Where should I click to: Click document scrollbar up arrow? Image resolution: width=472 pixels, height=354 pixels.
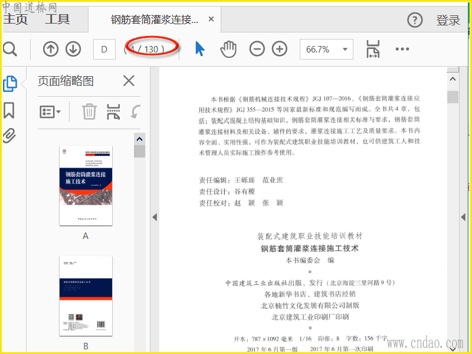coord(453,80)
